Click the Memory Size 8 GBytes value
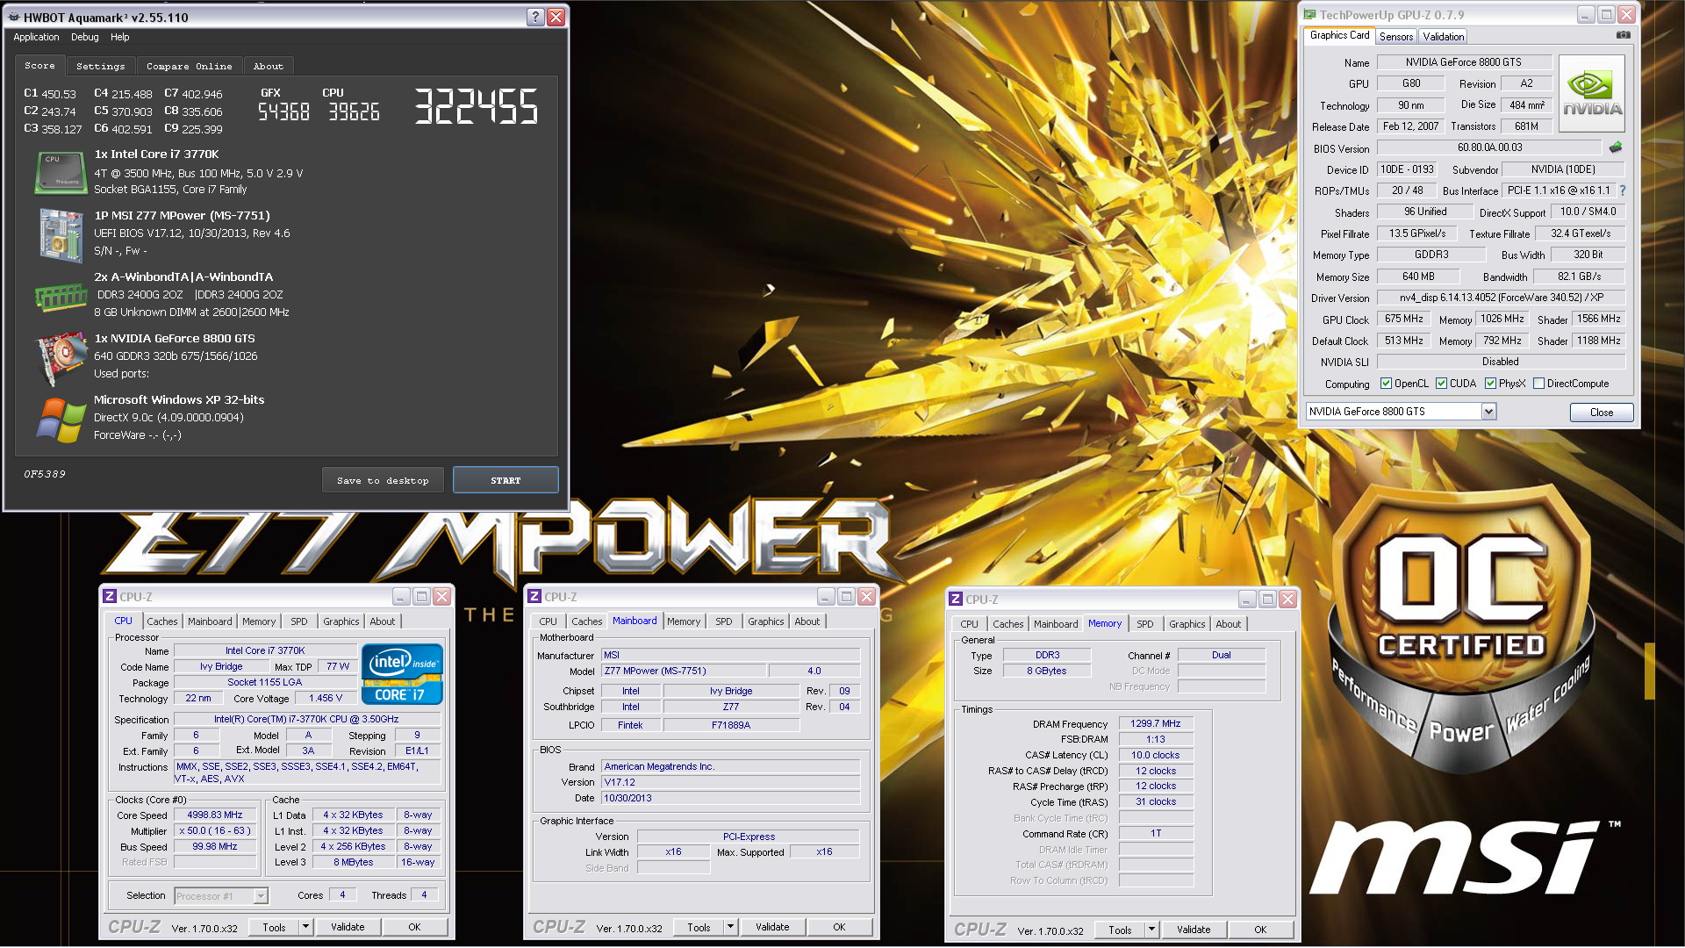Screen dimensions: 1685x948 click(x=1046, y=671)
